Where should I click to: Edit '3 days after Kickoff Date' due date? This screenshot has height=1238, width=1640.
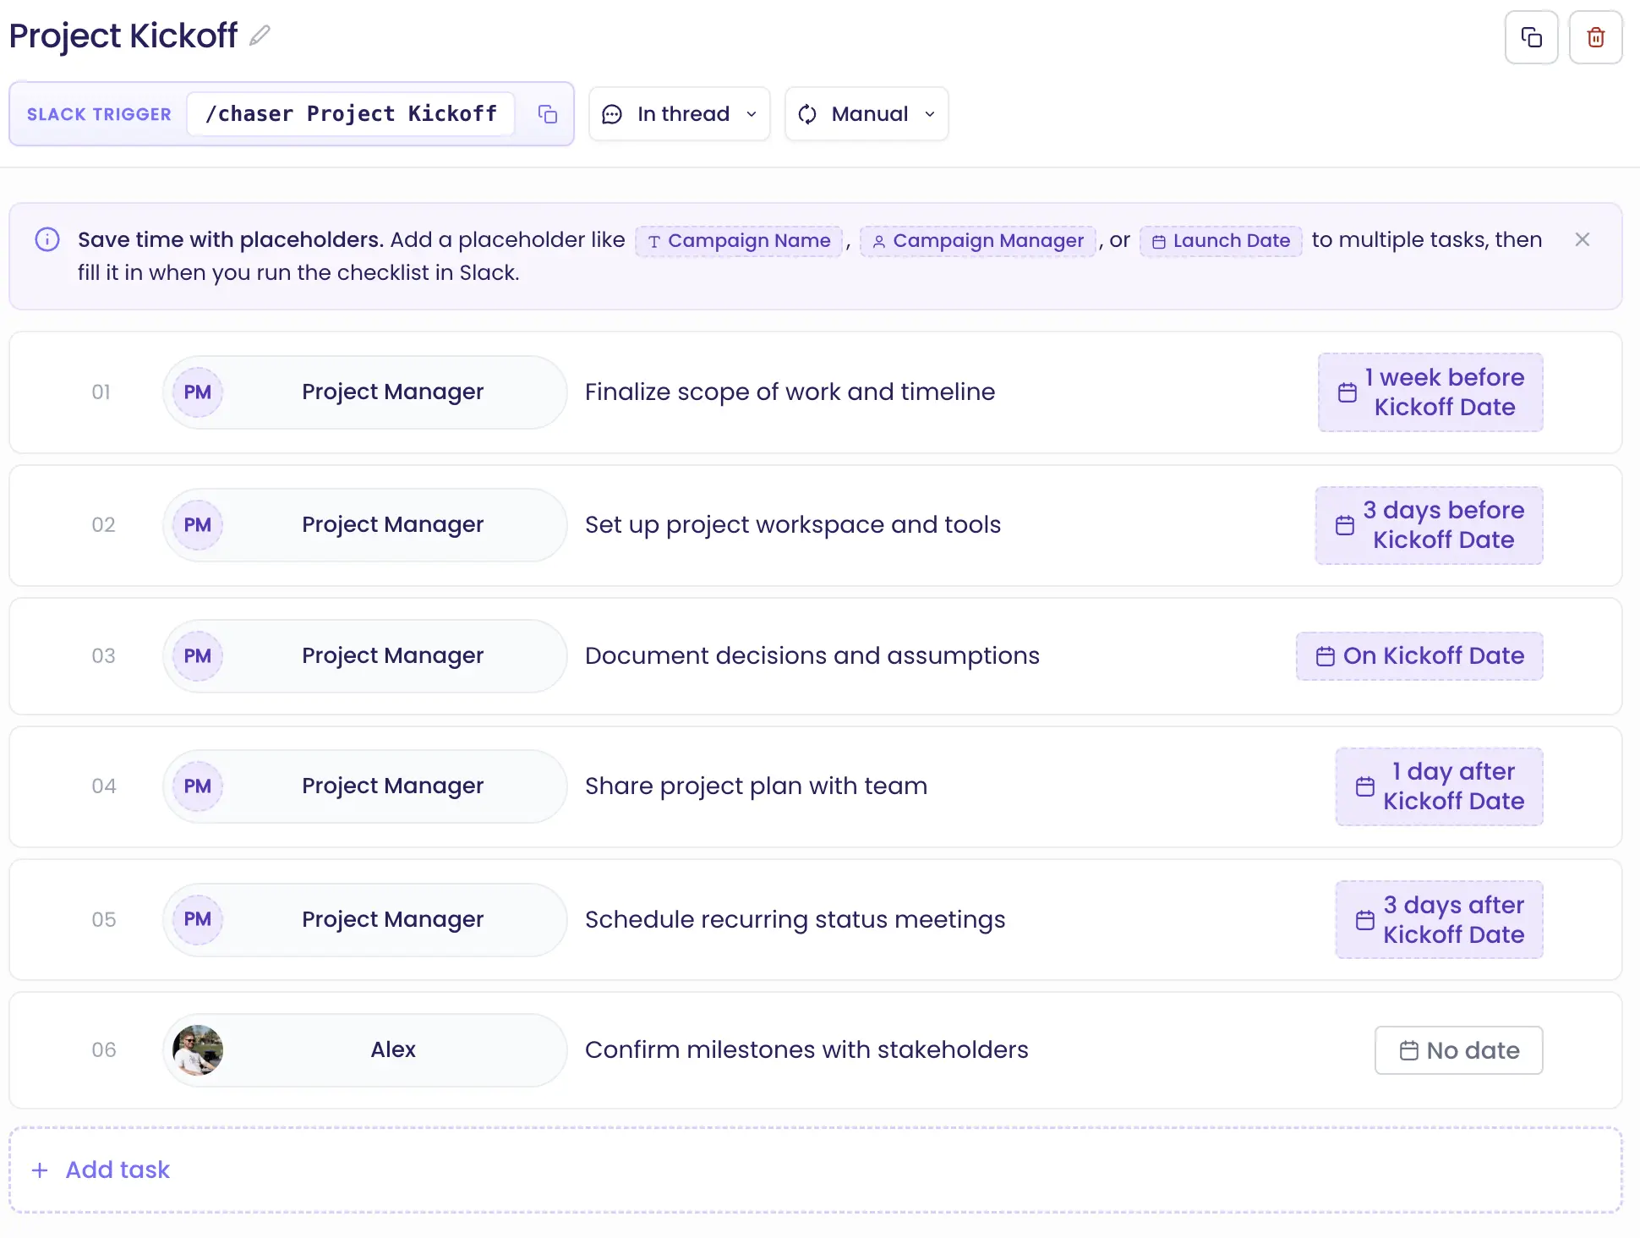tap(1439, 920)
